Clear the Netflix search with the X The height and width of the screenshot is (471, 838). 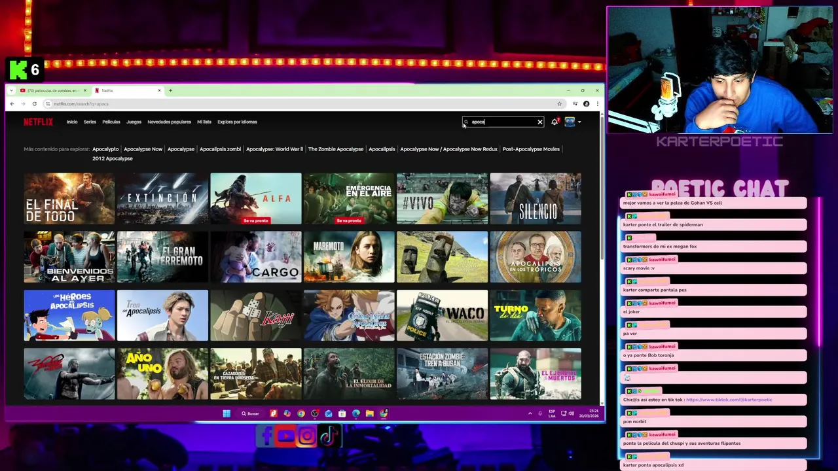coord(539,122)
